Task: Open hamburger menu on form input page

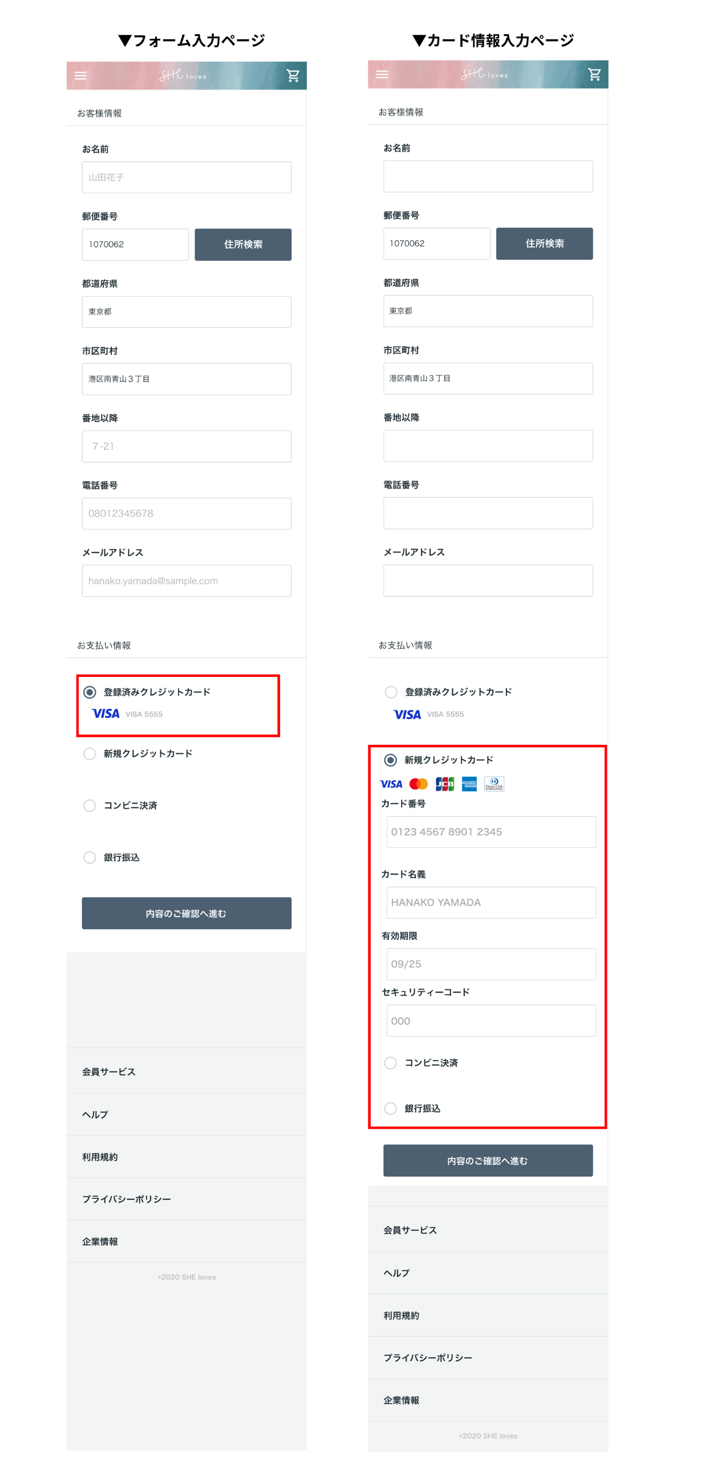Action: [81, 76]
